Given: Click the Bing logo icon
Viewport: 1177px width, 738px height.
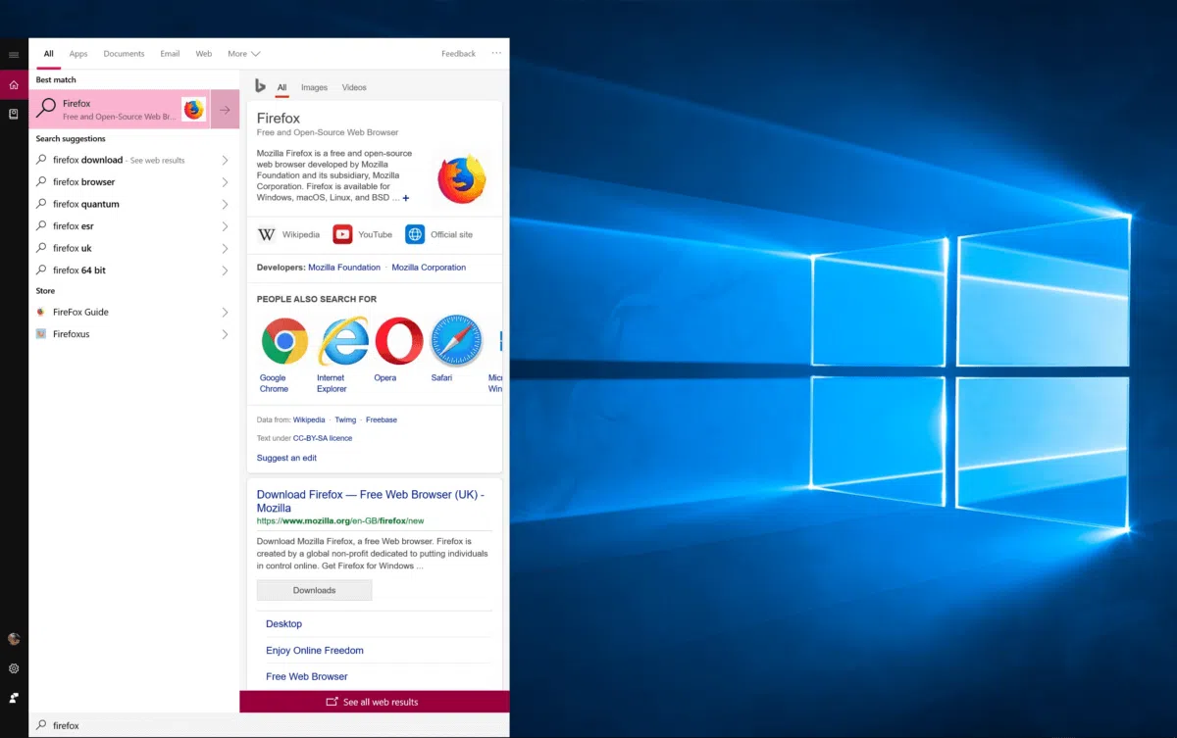Looking at the screenshot, I should coord(259,86).
